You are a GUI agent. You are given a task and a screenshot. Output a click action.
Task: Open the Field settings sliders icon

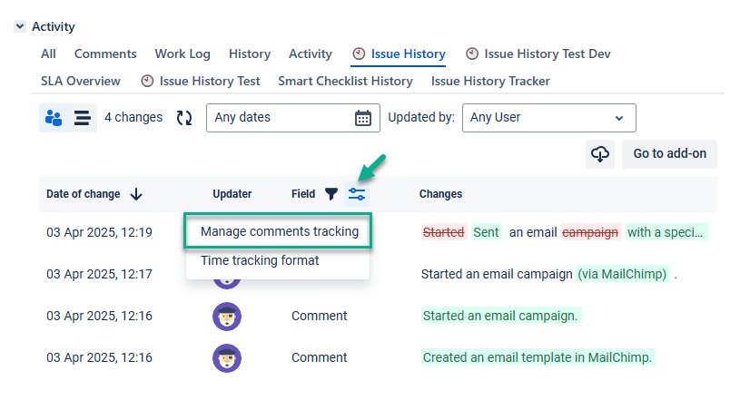357,194
